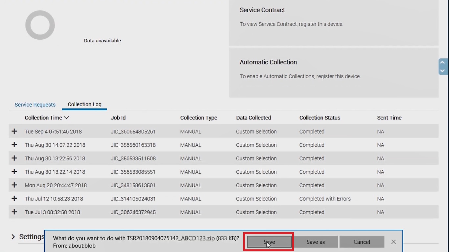This screenshot has width=449, height=252.
Task: Click the plus icon for JID_356560163318
Action: [x=14, y=145]
